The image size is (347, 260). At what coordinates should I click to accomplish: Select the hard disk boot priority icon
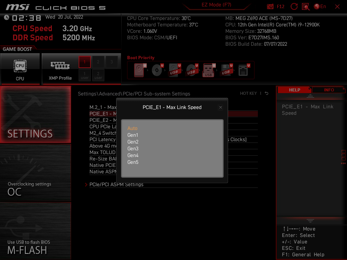pos(139,70)
